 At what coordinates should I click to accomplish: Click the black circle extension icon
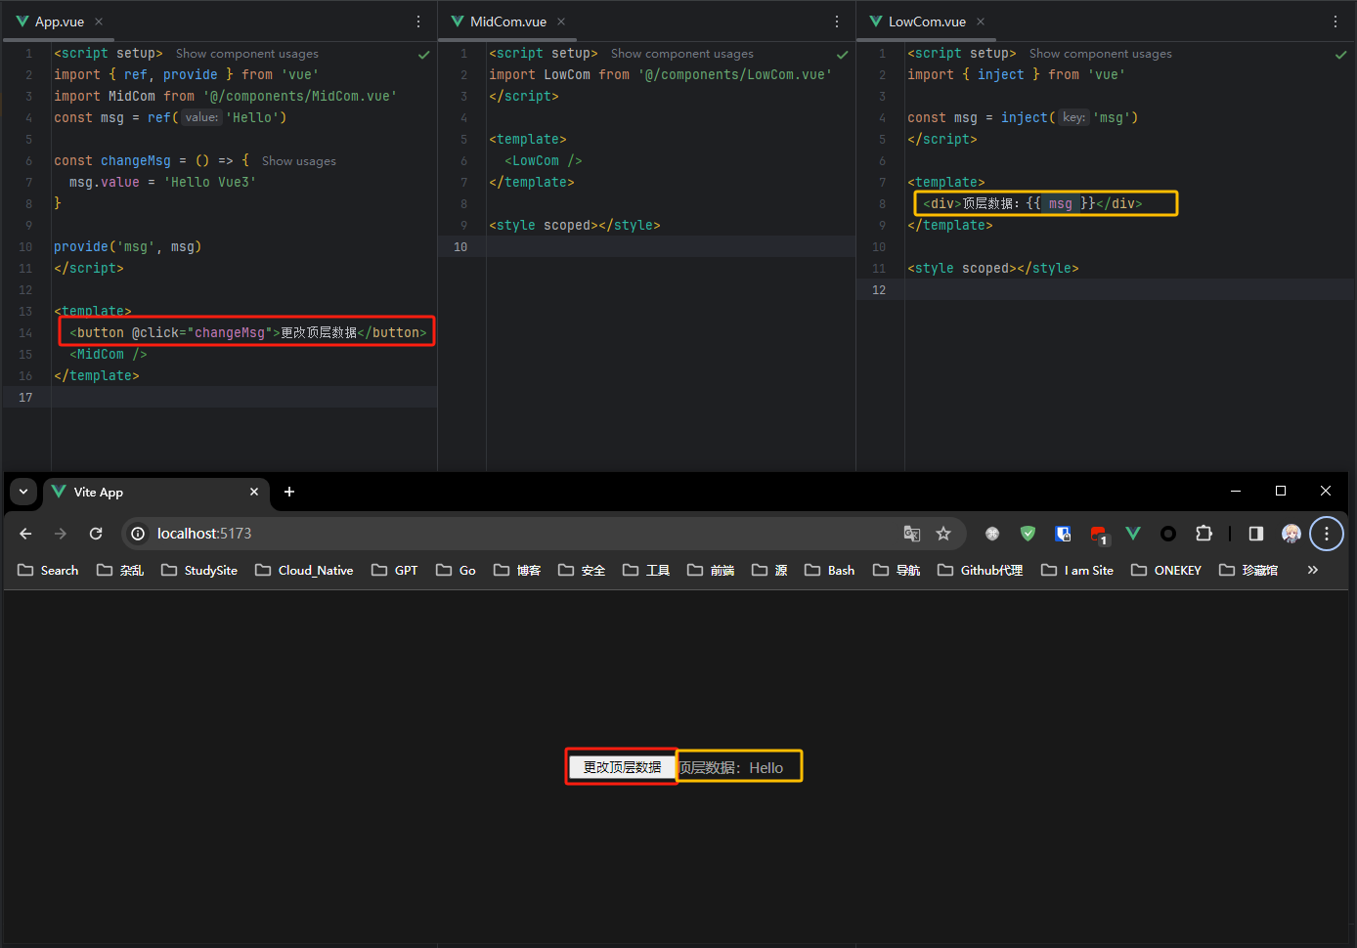pos(1168,534)
